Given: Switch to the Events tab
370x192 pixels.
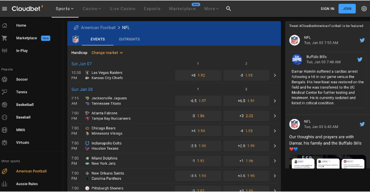Looking at the screenshot, I should point(98,39).
